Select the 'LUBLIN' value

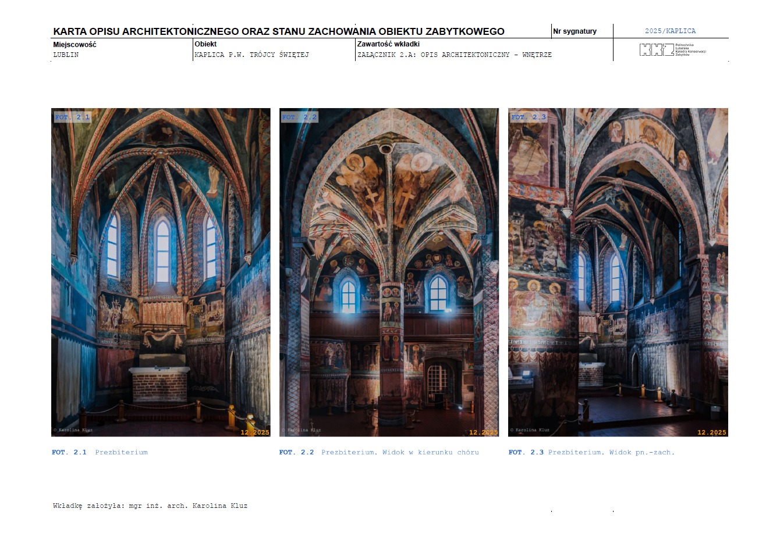[x=66, y=55]
